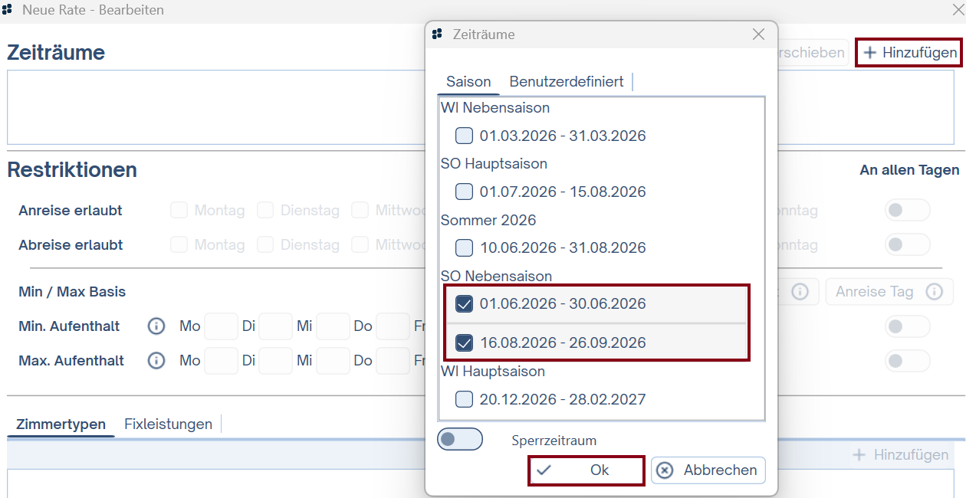This screenshot has width=966, height=498.
Task: Open the Fixleistungen tab
Action: (168, 424)
